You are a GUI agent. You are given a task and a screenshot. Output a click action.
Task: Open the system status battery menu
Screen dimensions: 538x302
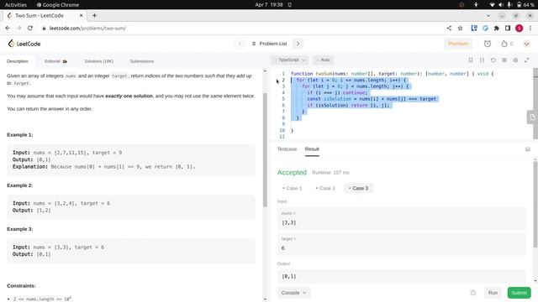[512, 4]
